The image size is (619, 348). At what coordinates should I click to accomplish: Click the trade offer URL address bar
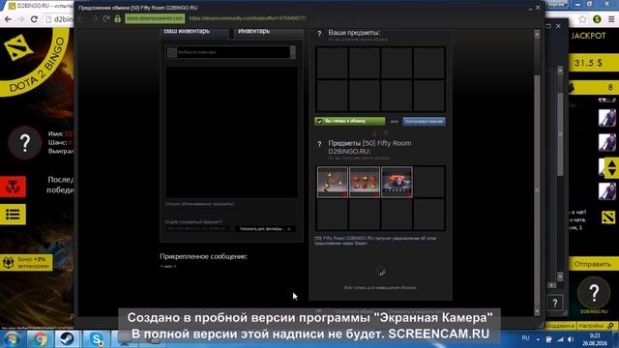(247, 18)
